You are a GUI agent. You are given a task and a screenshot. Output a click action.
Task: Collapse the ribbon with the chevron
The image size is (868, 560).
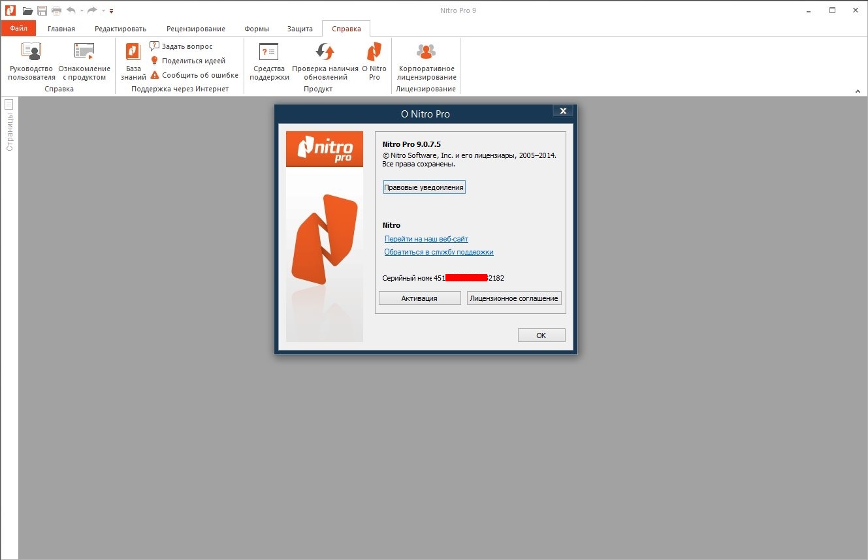pos(857,90)
